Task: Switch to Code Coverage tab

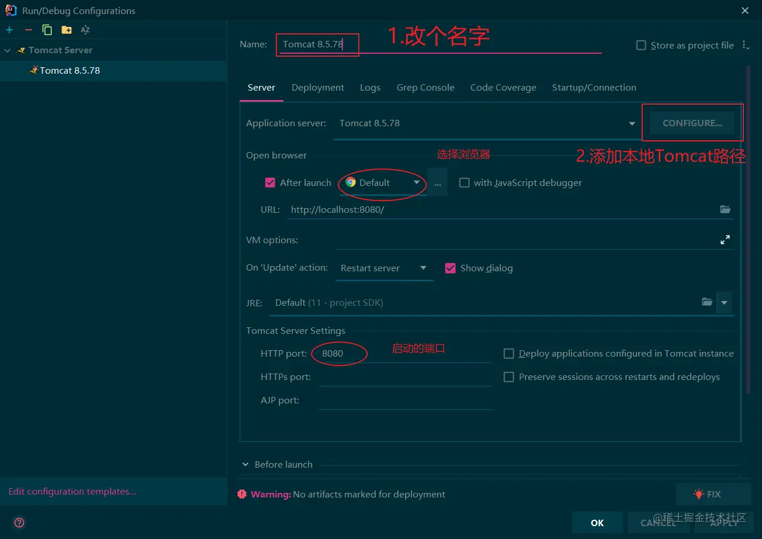Action: click(x=503, y=88)
